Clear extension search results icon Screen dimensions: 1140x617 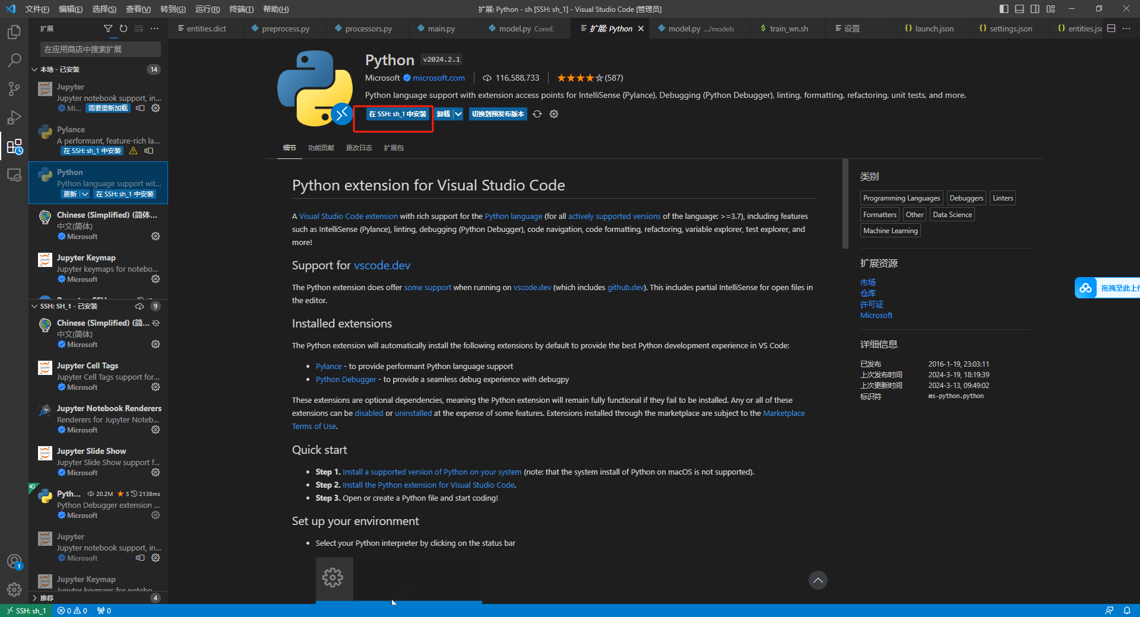click(139, 28)
